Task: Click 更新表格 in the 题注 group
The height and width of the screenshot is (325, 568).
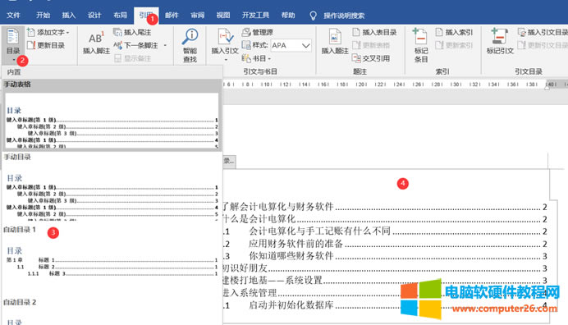Action: point(371,45)
